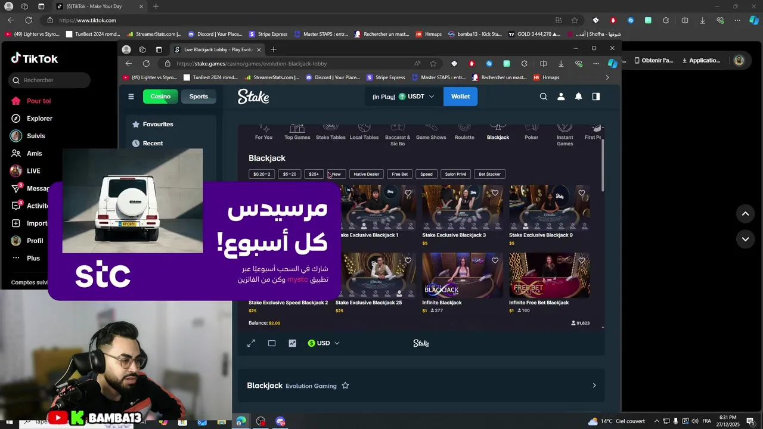Expand Blackjack Evolution Gaming section arrow

594,386
